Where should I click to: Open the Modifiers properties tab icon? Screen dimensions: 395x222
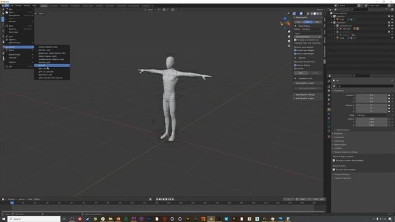(x=329, y=113)
